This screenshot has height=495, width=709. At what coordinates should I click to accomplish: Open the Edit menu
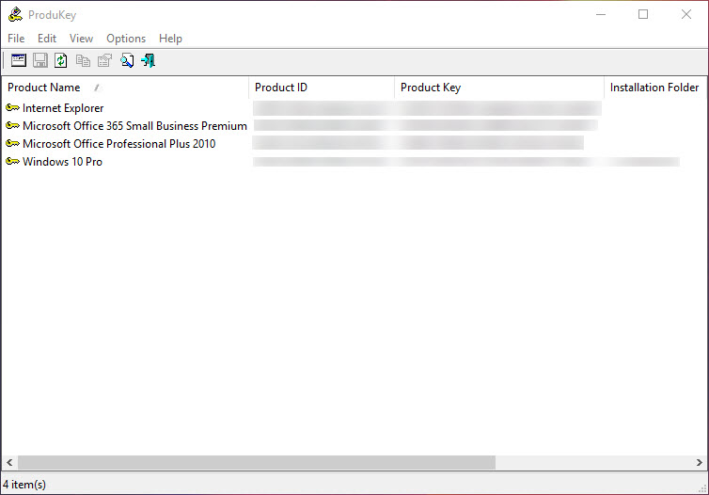pos(47,39)
